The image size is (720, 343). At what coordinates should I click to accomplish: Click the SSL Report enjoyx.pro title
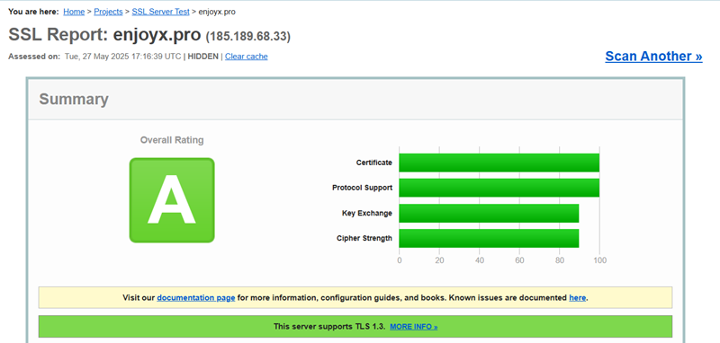(x=104, y=35)
